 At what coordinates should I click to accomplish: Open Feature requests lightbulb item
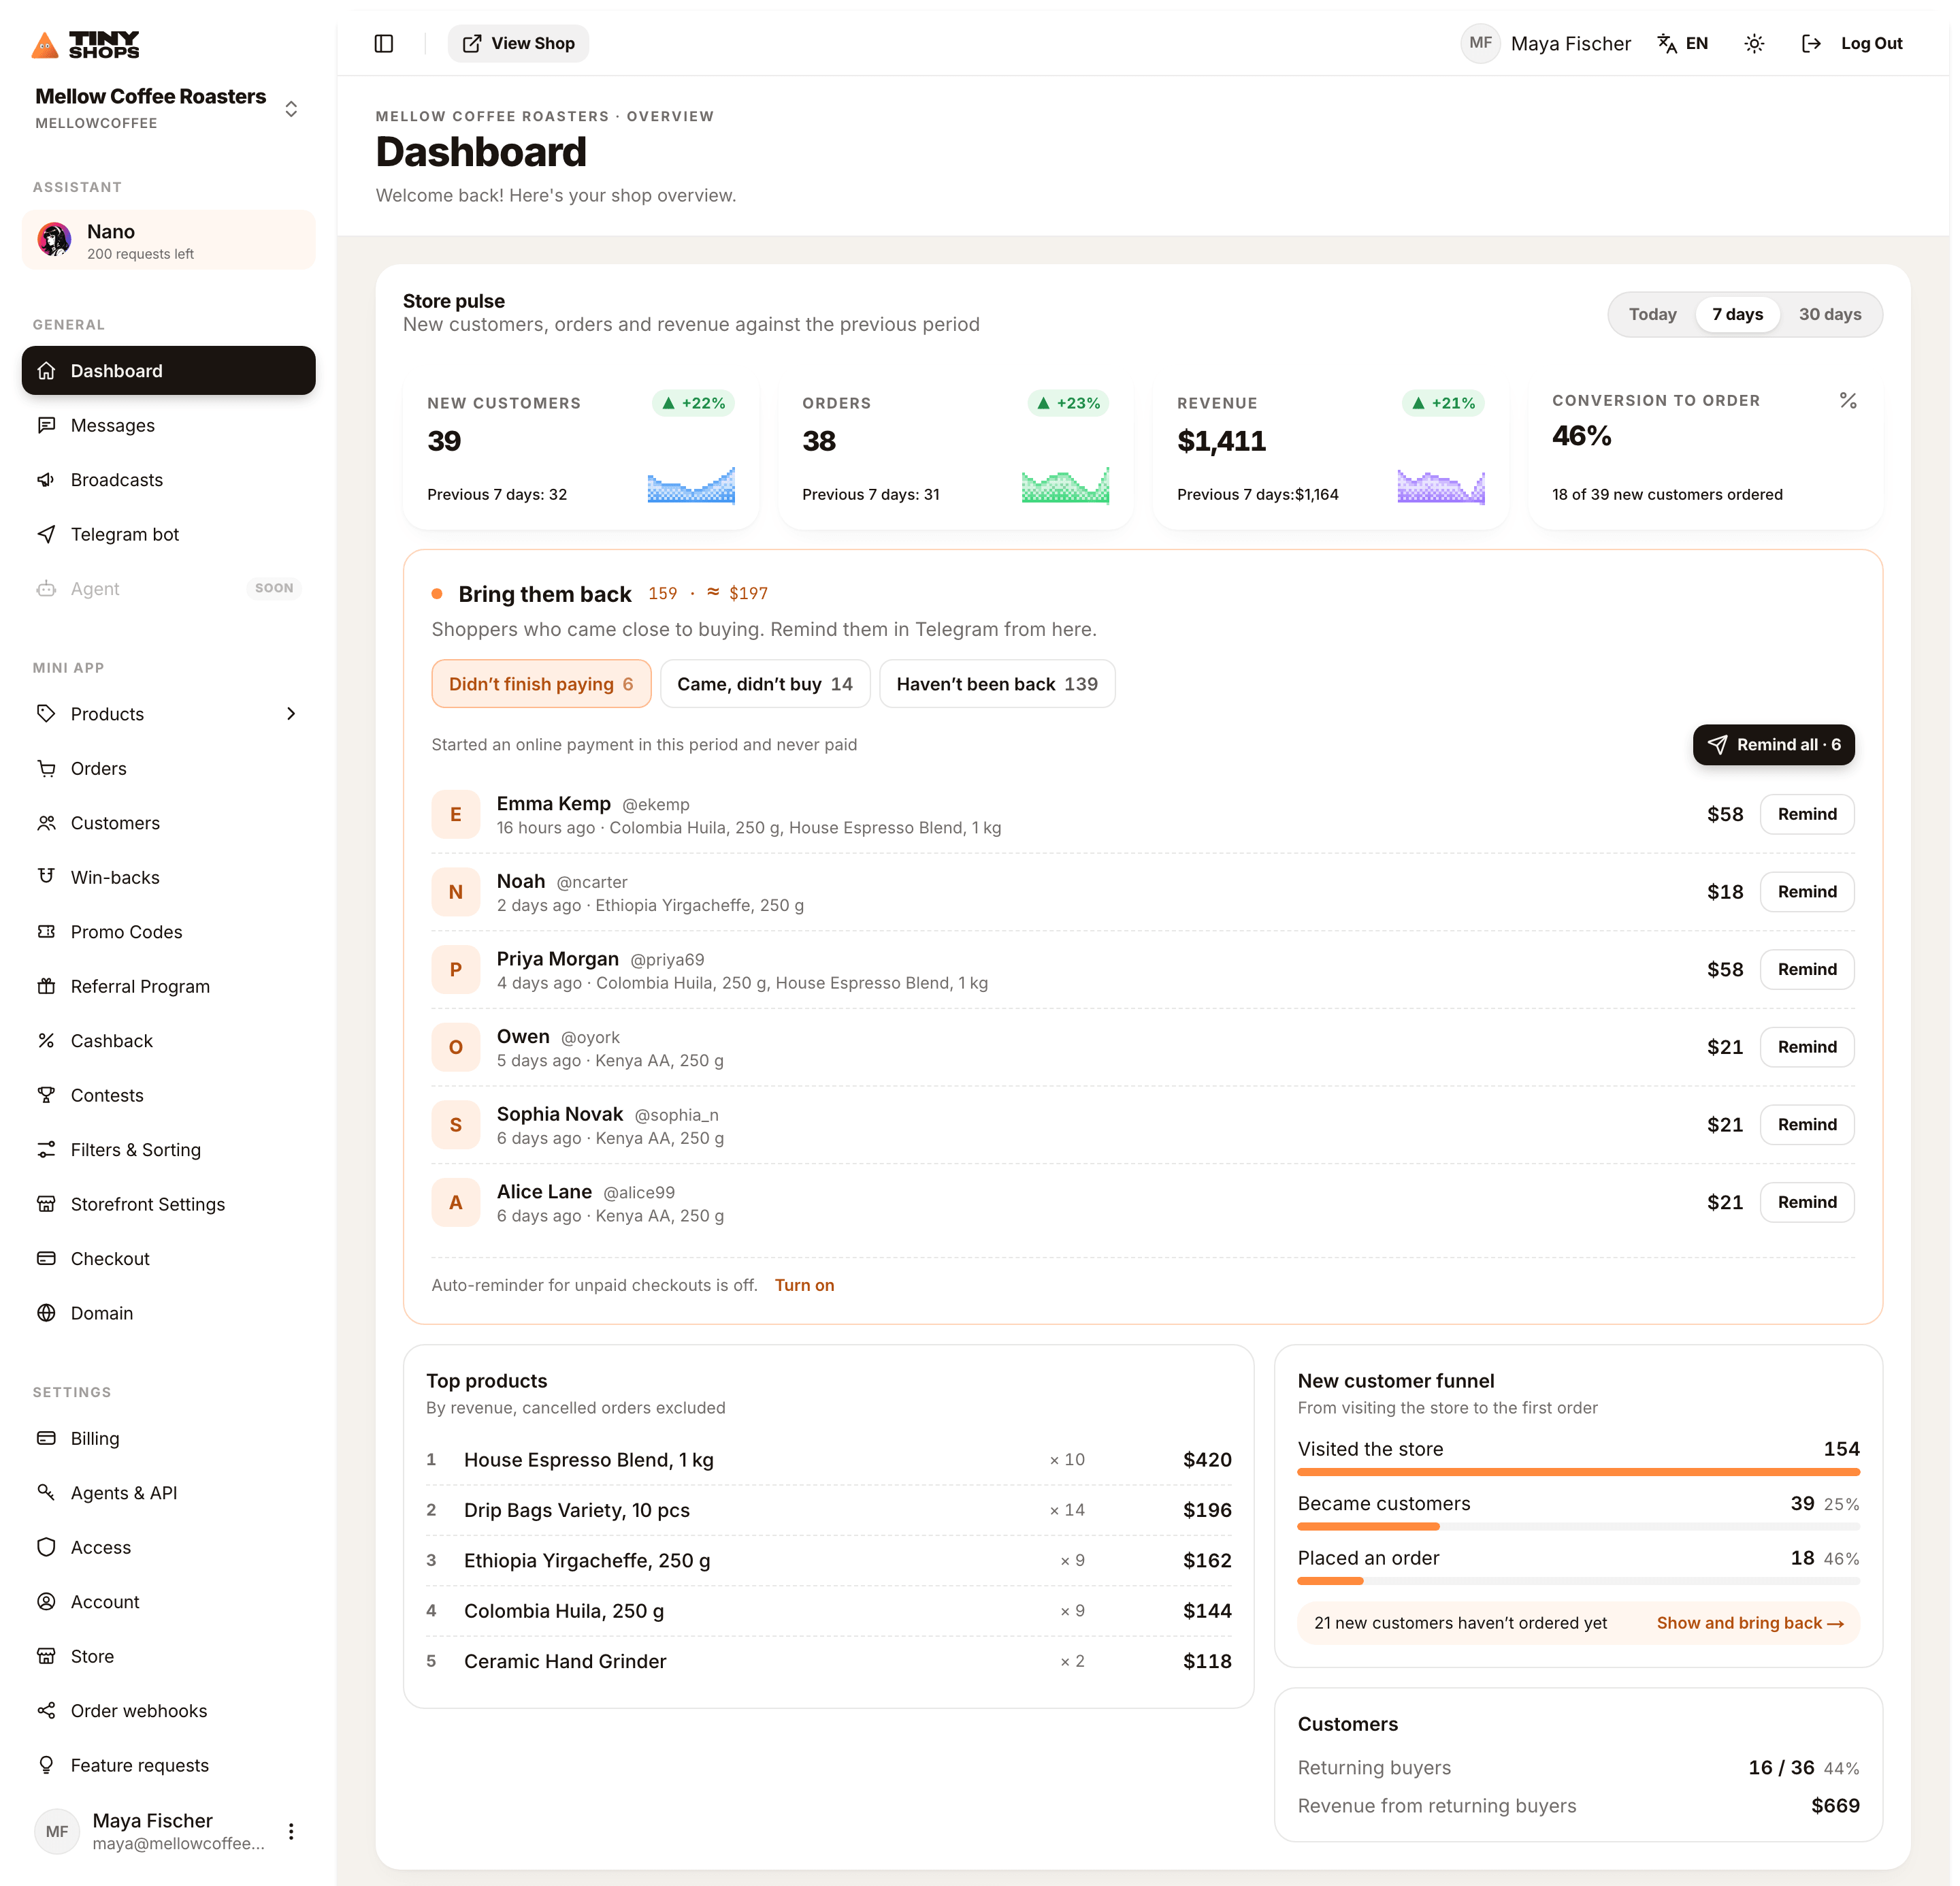pyautogui.click(x=168, y=1765)
